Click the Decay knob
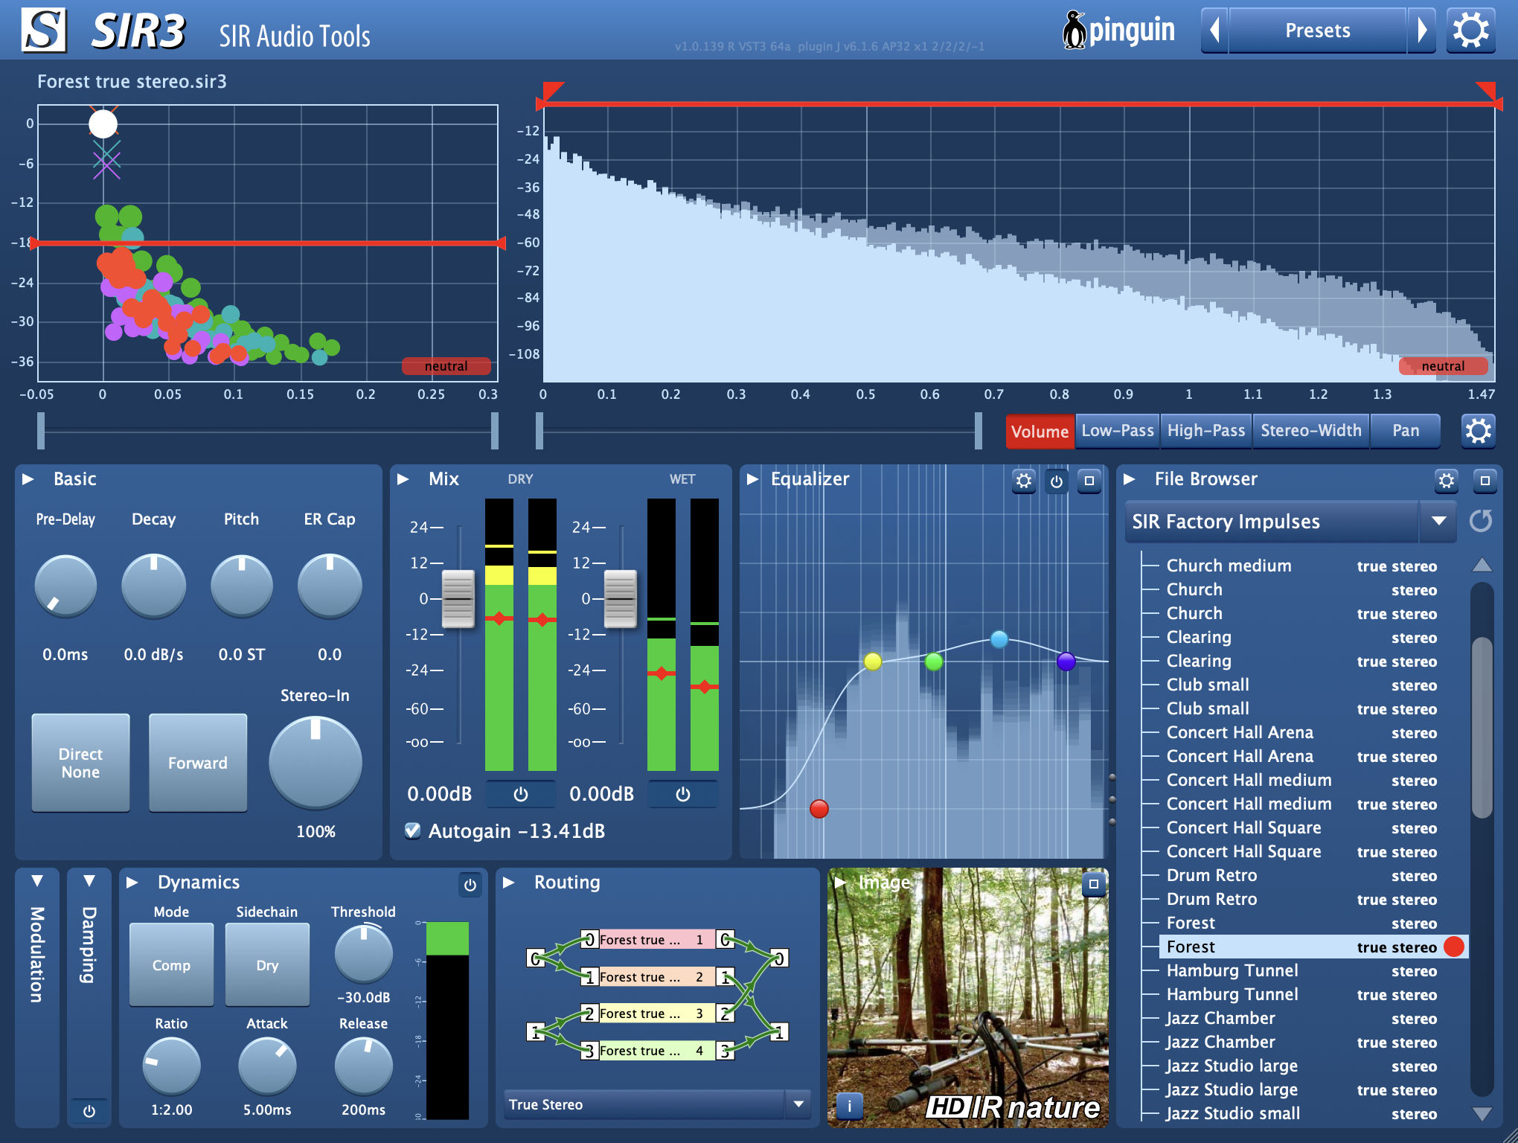1518x1143 pixels. [x=153, y=586]
